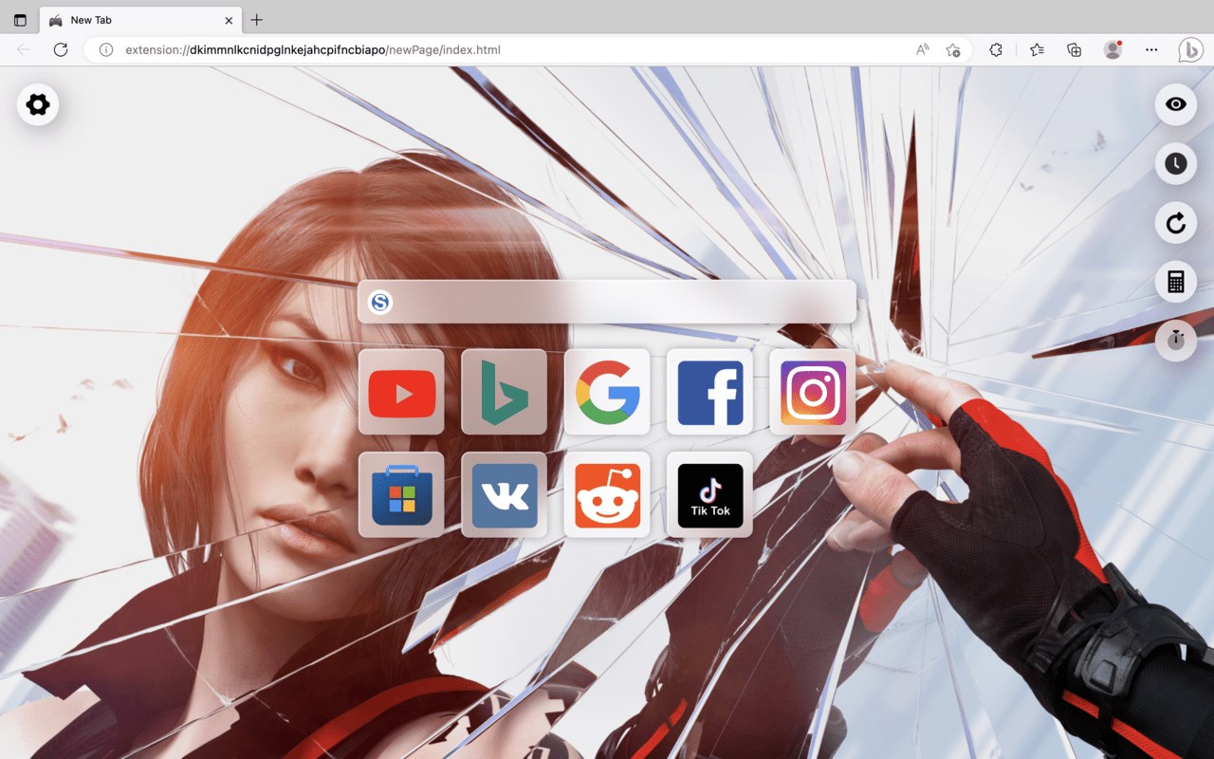Add this page to favorites star
Viewport: 1214px width, 759px height.
(x=953, y=49)
